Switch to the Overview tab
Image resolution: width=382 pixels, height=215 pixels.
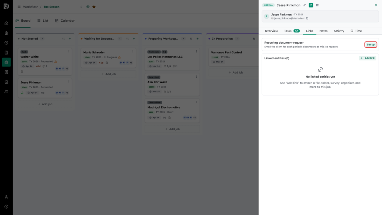(271, 31)
